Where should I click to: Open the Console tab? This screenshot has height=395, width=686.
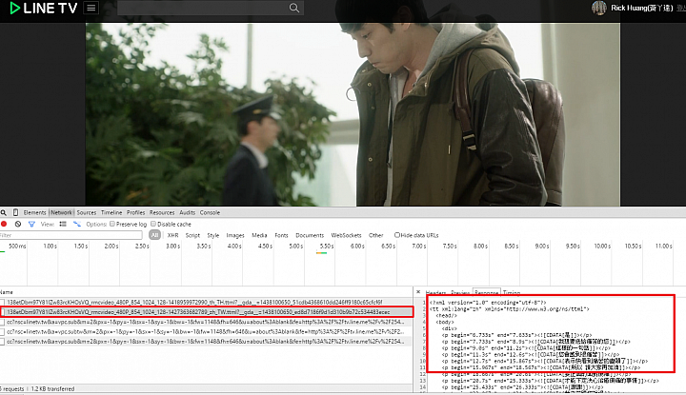tap(210, 213)
